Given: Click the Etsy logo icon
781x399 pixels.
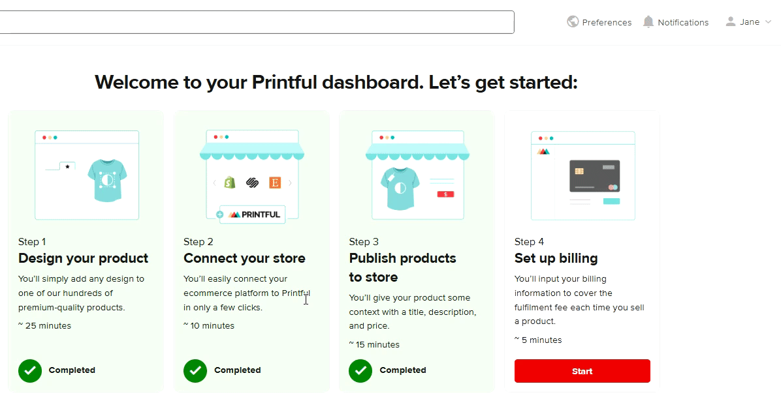Looking at the screenshot, I should (x=275, y=183).
